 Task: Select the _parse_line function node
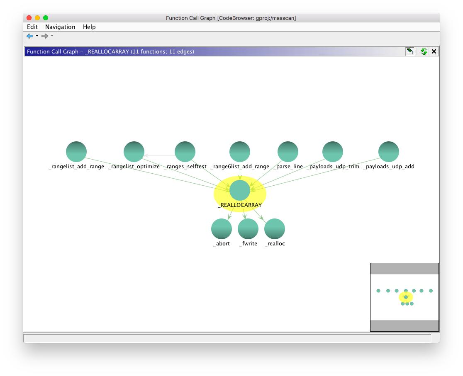[288, 151]
